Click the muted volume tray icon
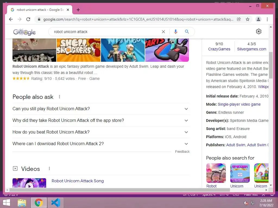Image resolution: width=278 pixels, height=208 pixels. point(246,203)
